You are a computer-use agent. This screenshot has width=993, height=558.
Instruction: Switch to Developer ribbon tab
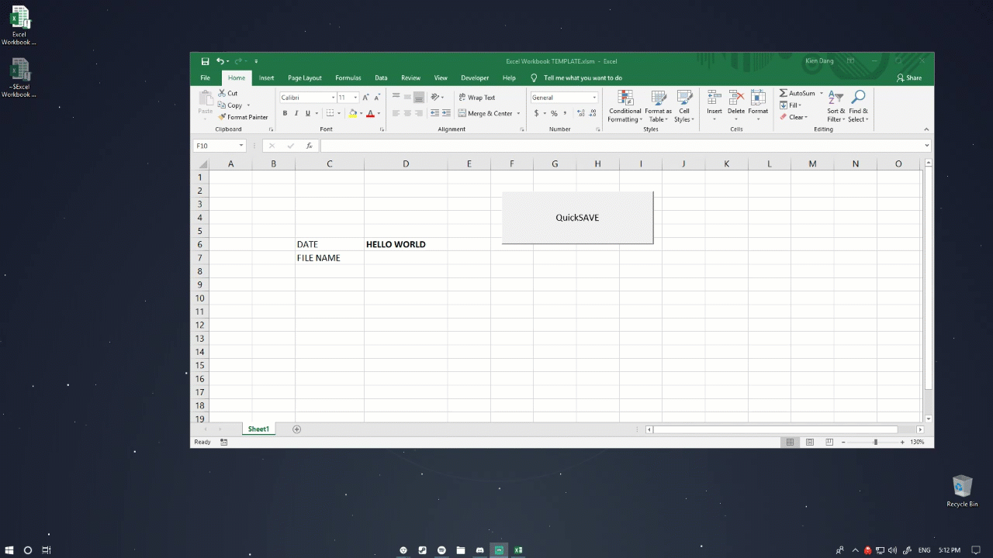[475, 77]
